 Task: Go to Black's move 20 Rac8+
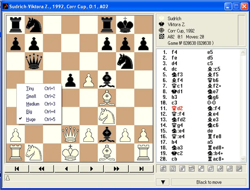click(216, 159)
